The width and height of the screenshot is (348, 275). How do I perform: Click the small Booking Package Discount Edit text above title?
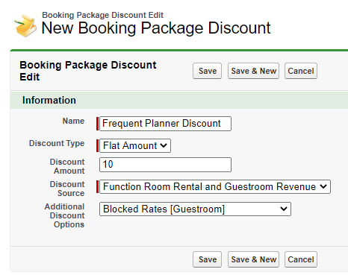[x=102, y=15]
